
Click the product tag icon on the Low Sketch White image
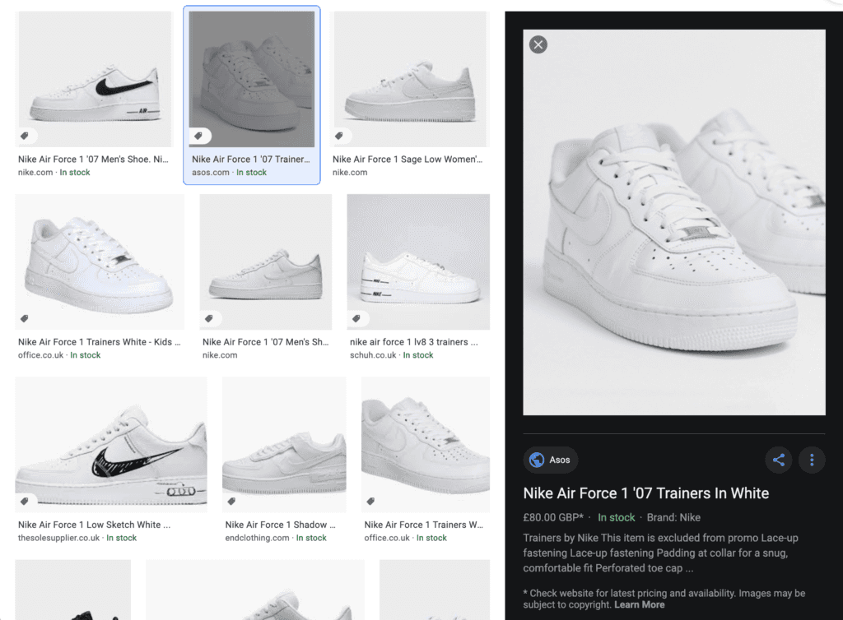click(x=25, y=501)
